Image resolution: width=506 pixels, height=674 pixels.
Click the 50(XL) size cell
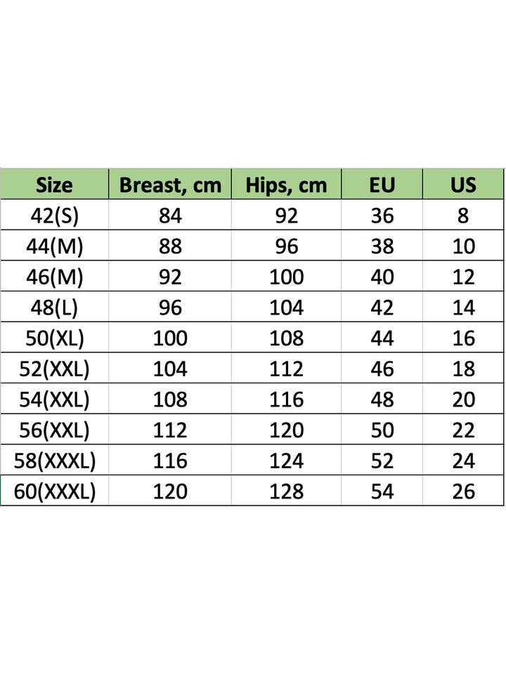coord(55,338)
